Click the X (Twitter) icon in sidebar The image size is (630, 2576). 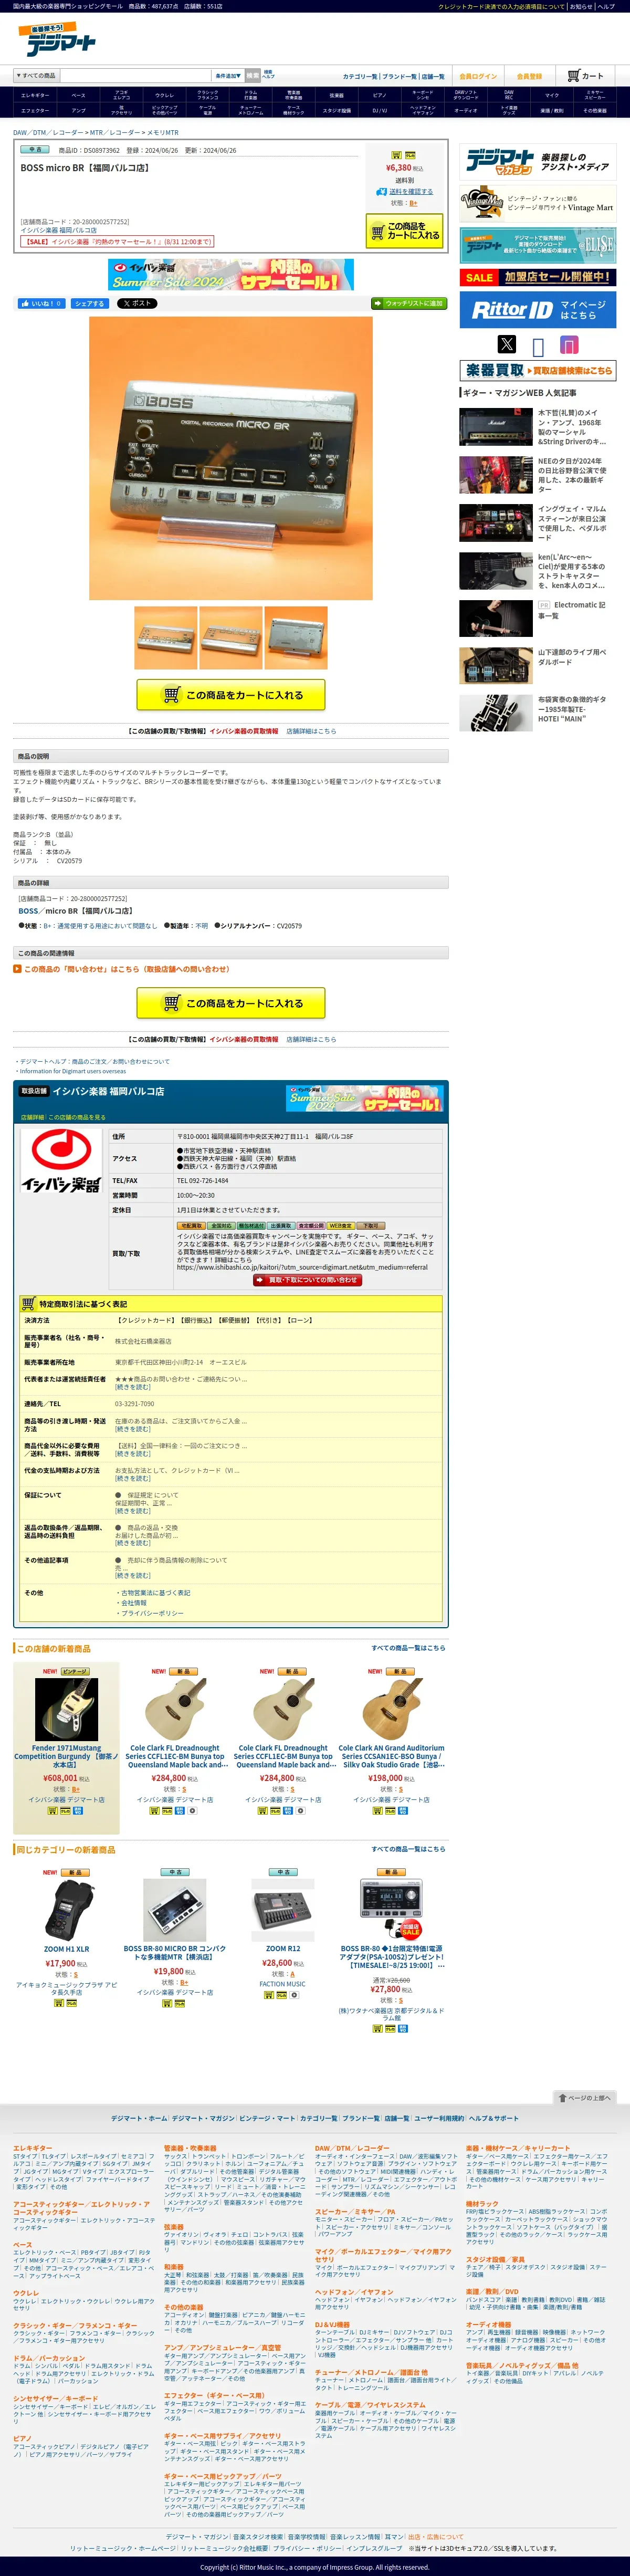(507, 344)
